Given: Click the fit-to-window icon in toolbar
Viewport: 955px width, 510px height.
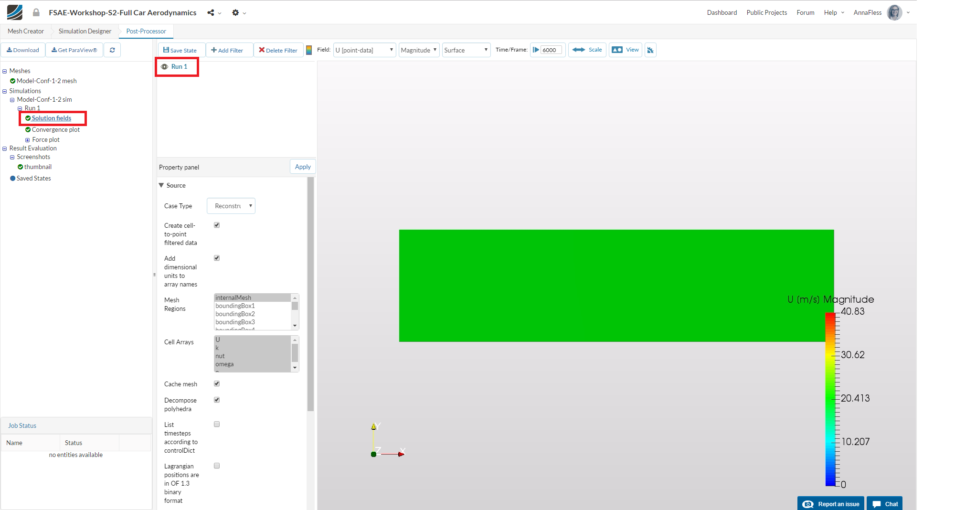Looking at the screenshot, I should coord(650,50).
